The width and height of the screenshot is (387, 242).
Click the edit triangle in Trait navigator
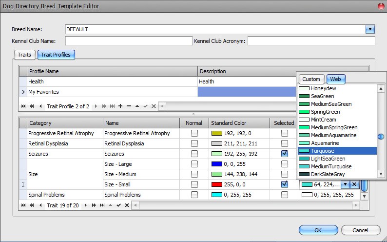click(x=111, y=205)
